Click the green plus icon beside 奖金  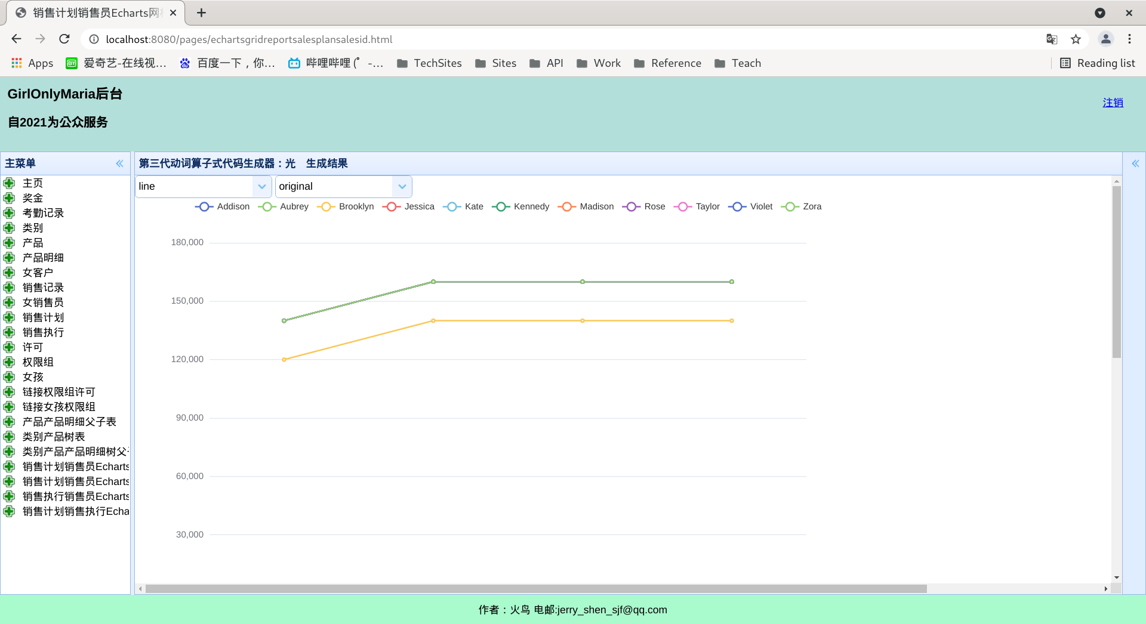pos(9,198)
